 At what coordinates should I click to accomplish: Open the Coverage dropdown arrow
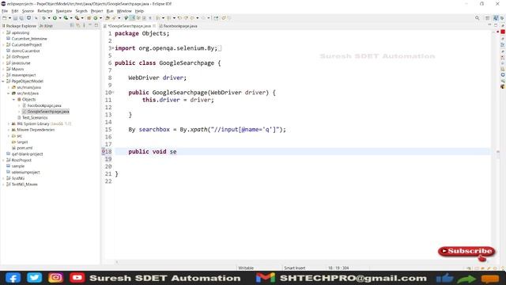click(x=71, y=18)
